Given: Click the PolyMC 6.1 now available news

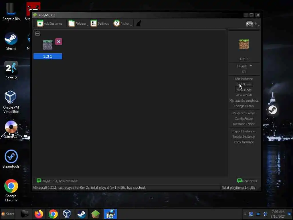Looking at the screenshot, I should coord(57,181).
